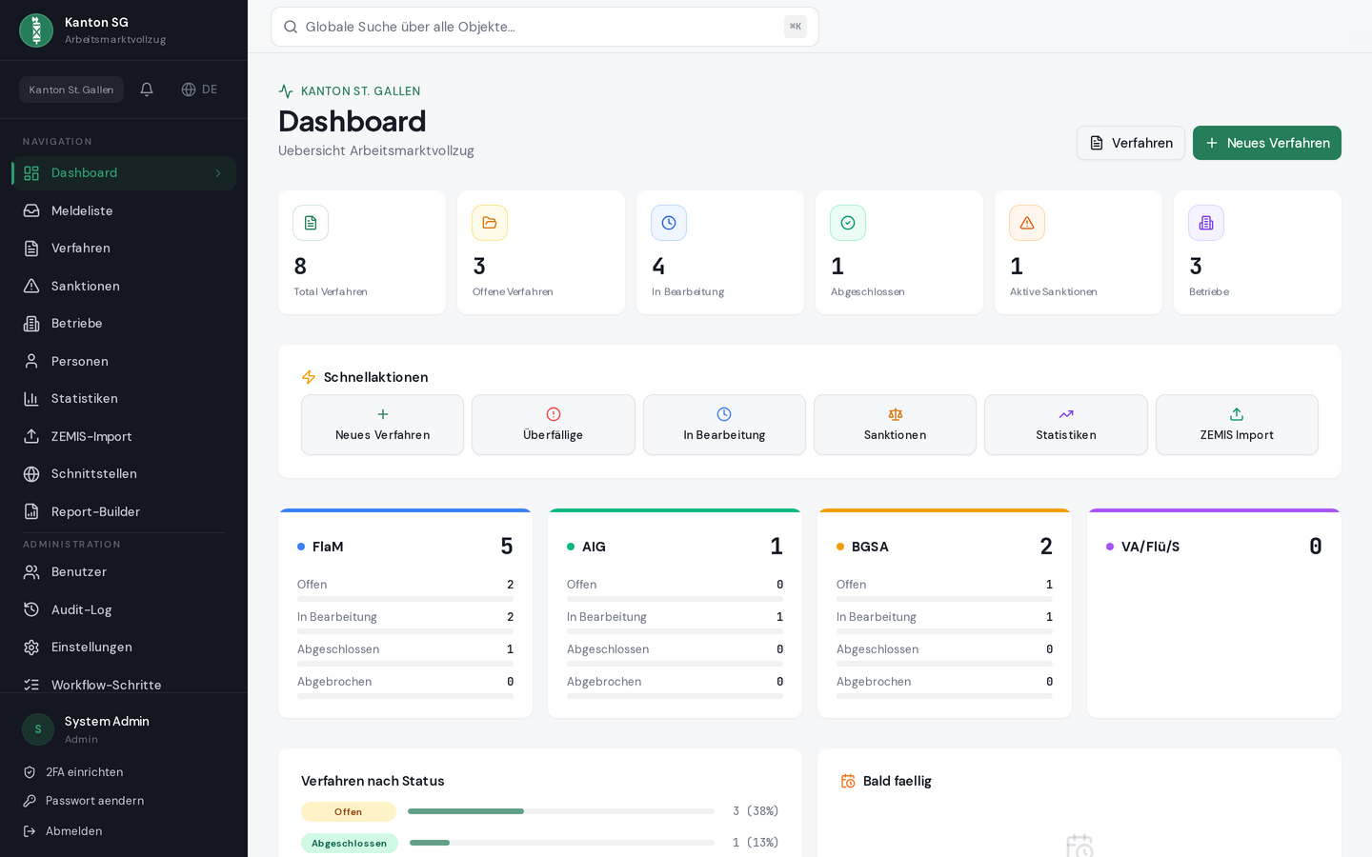Open Sanktionen in sidebar
Viewport: 1372px width, 857px height.
(124, 286)
